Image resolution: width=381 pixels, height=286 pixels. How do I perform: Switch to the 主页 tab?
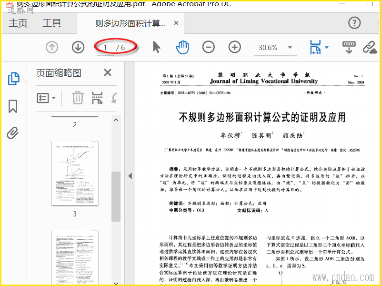[18, 23]
